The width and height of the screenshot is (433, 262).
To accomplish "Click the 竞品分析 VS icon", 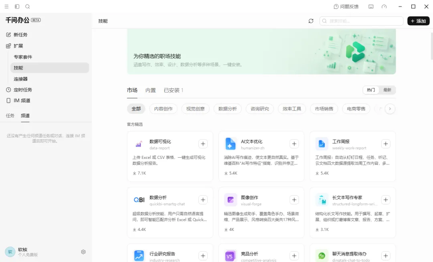I will pyautogui.click(x=230, y=256).
